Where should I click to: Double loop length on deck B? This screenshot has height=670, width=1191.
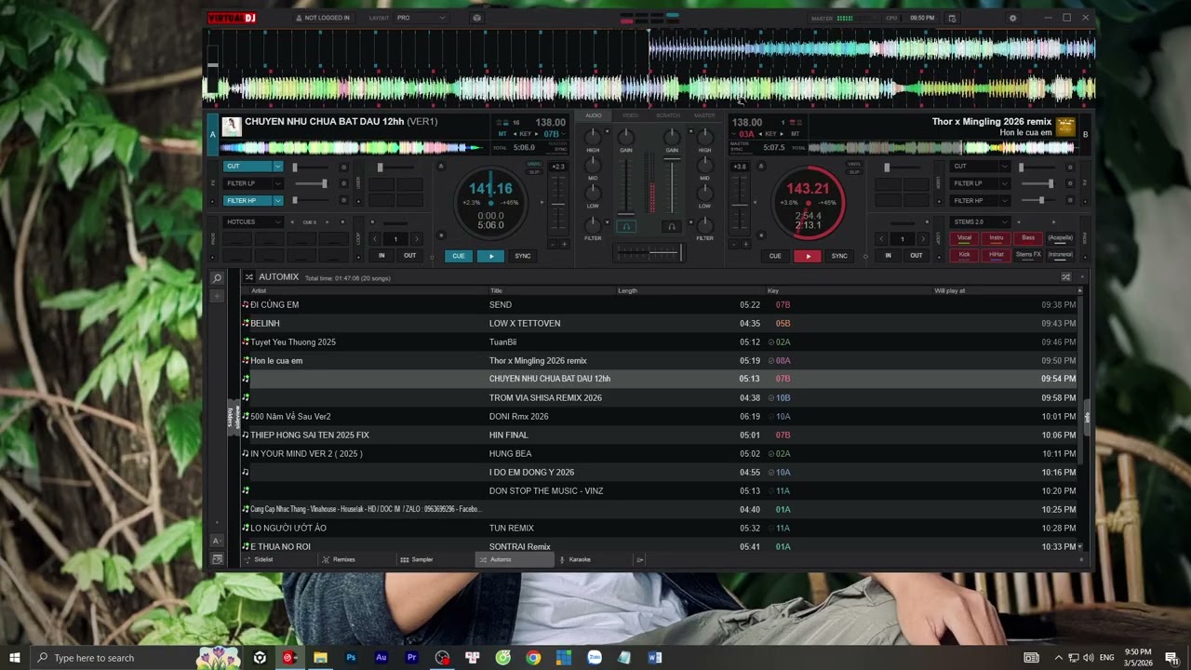point(922,239)
